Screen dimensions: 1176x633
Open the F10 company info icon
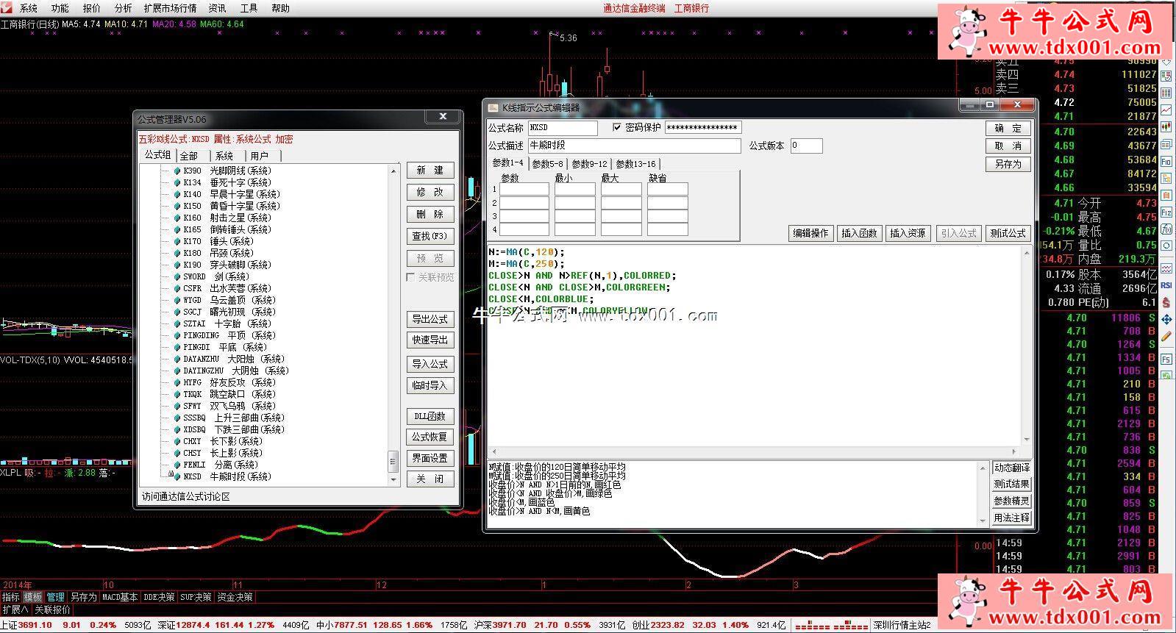[x=1166, y=161]
